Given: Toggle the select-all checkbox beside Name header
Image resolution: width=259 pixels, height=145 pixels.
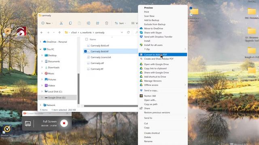Looking at the screenshot, I should pyautogui.click(x=87, y=39).
